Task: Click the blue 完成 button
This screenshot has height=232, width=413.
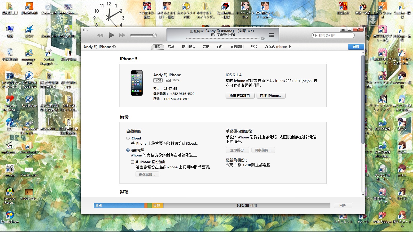Action: point(356,47)
